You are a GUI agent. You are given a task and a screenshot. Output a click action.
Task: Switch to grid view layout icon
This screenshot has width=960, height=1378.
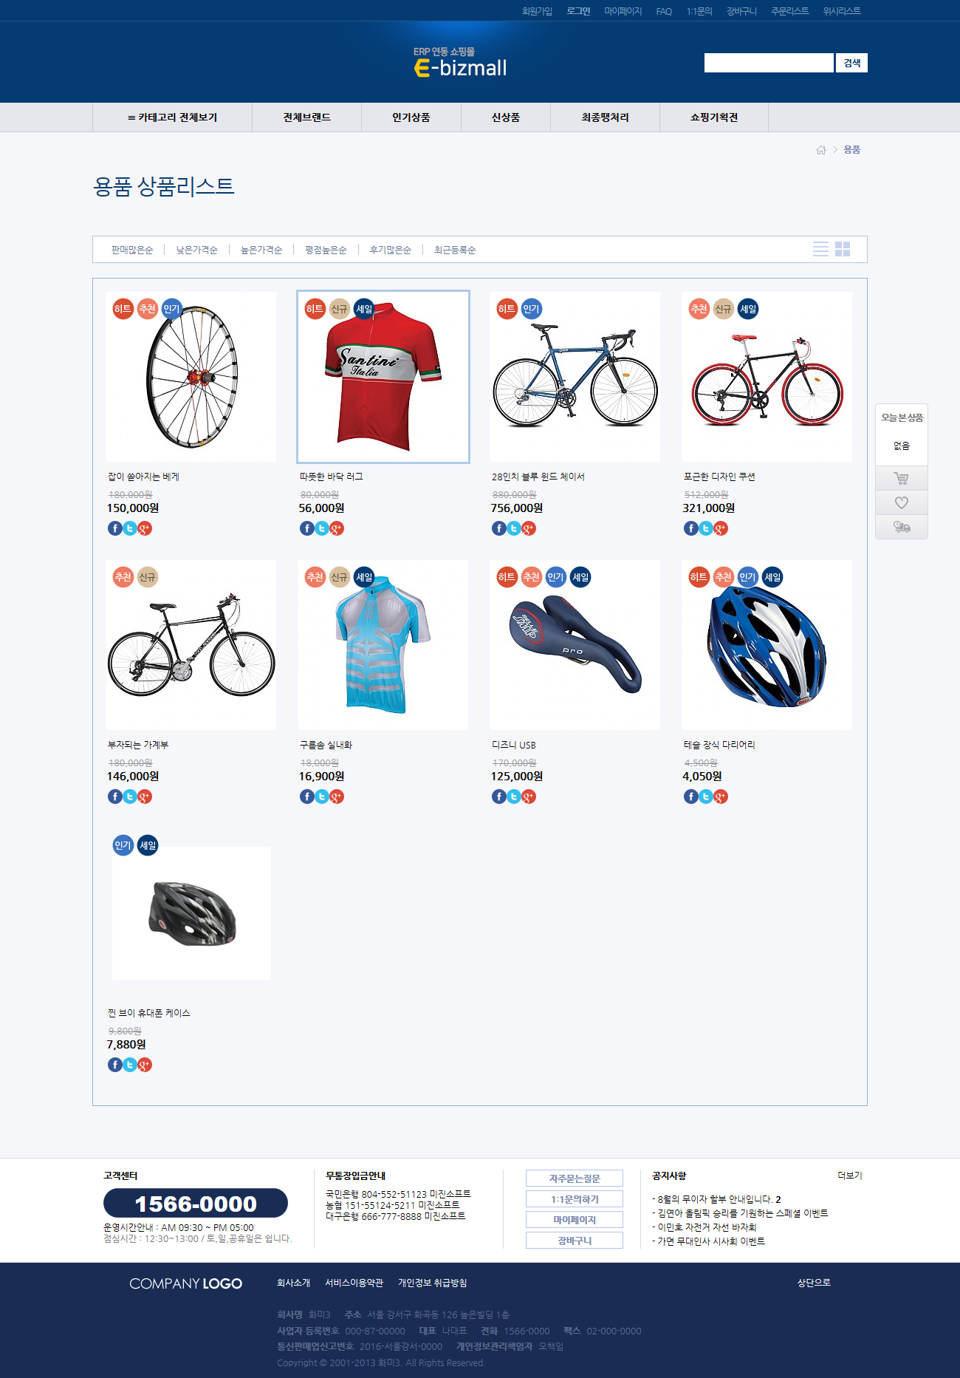(843, 249)
